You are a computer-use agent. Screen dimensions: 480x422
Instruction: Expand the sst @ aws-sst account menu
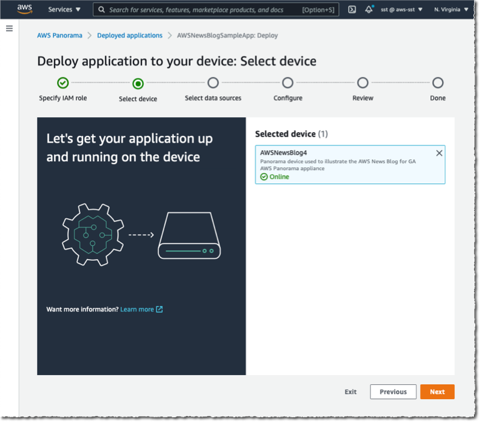(x=401, y=10)
